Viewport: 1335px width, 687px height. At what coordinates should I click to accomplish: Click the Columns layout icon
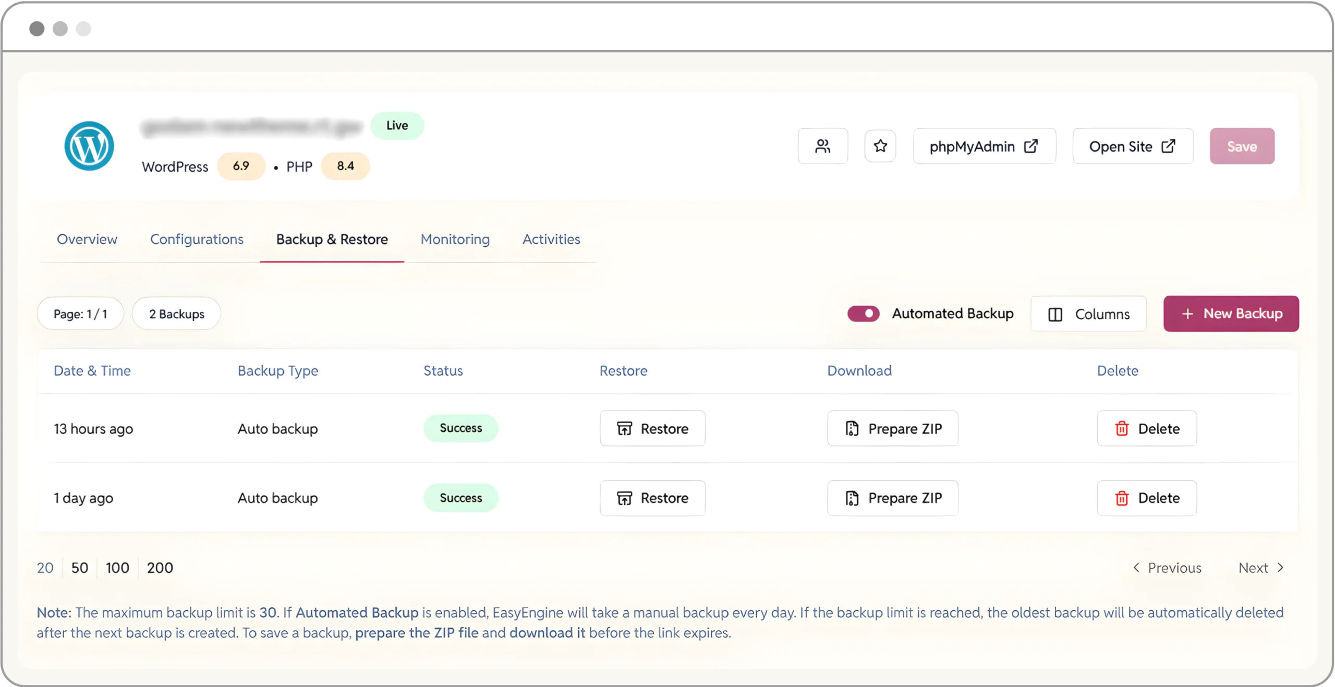click(x=1055, y=314)
